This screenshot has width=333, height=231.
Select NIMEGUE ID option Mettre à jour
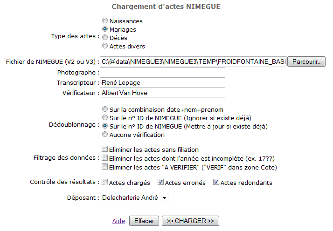pyautogui.click(x=105, y=126)
